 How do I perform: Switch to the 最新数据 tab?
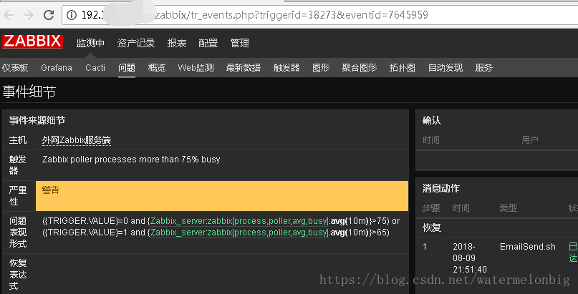pos(243,68)
